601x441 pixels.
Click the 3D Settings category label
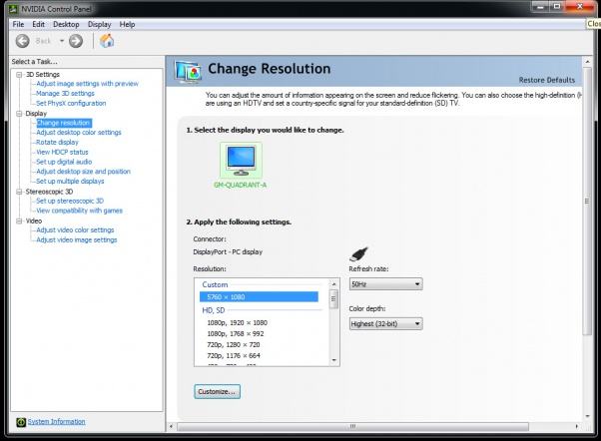pyautogui.click(x=43, y=74)
